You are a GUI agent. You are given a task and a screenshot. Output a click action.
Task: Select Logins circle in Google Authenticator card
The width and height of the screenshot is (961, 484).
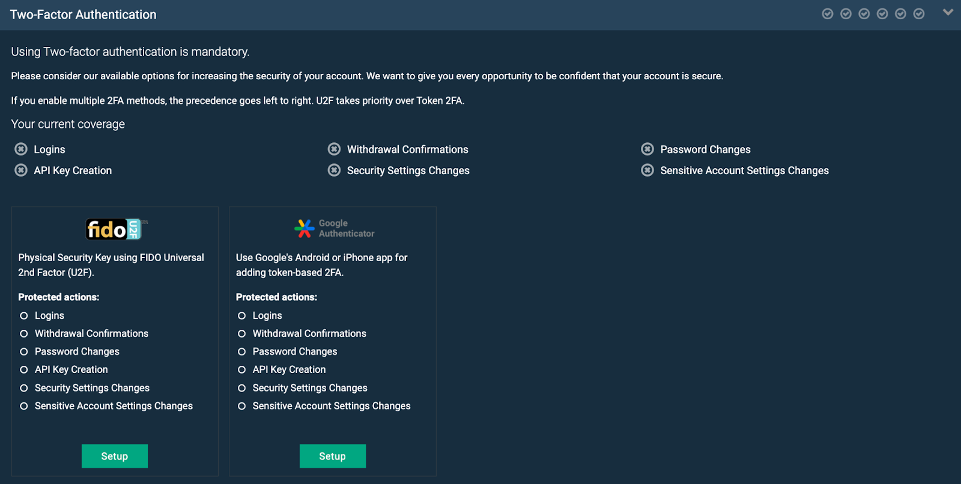point(242,315)
